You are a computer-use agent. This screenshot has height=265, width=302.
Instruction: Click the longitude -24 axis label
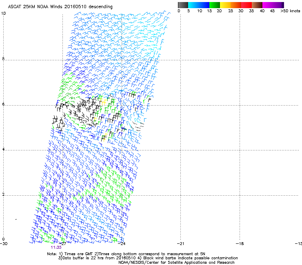tap(122, 243)
